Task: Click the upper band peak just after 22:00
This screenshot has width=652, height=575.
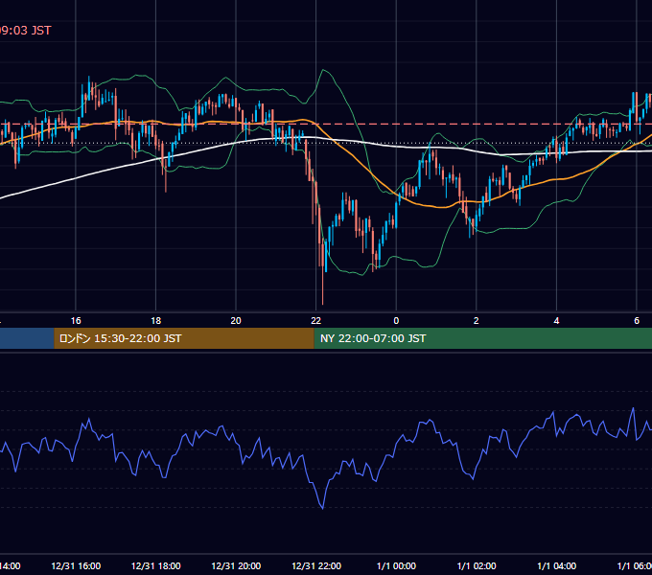Action: point(323,70)
